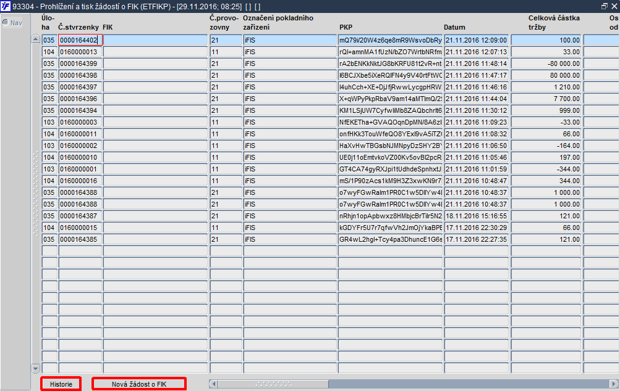Image resolution: width=620 pixels, height=391 pixels.
Task: Click the scroll up arrow of record list
Action: (x=36, y=39)
